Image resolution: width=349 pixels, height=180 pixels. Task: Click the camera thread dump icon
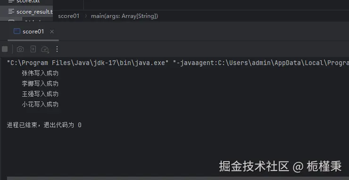20,49
